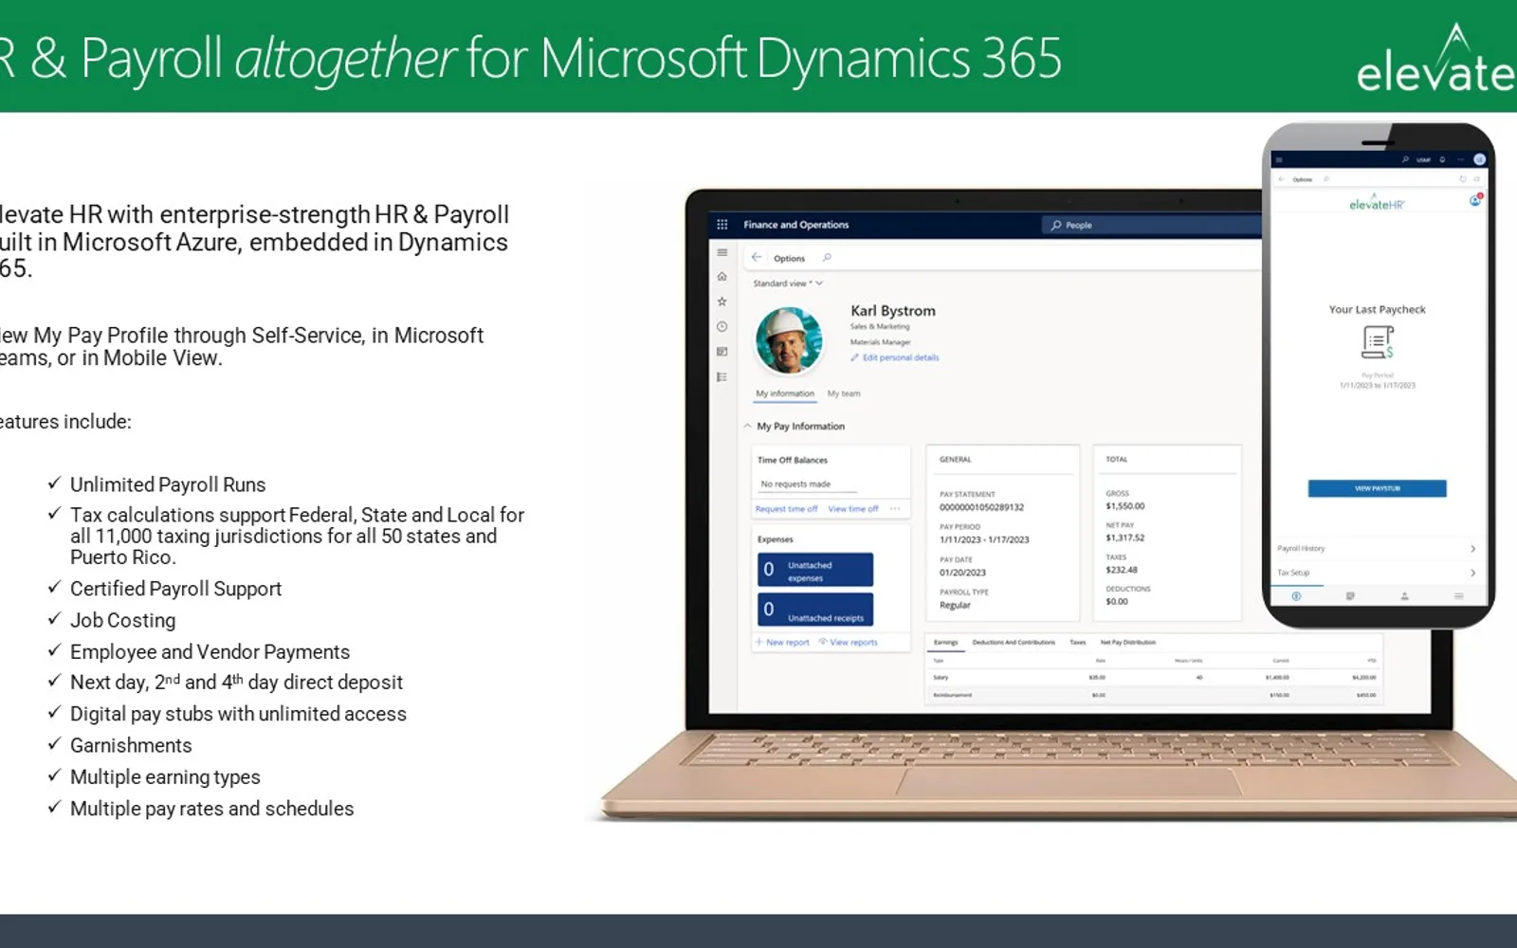The width and height of the screenshot is (1517, 948).
Task: Click the People search box
Action: pos(1151,226)
